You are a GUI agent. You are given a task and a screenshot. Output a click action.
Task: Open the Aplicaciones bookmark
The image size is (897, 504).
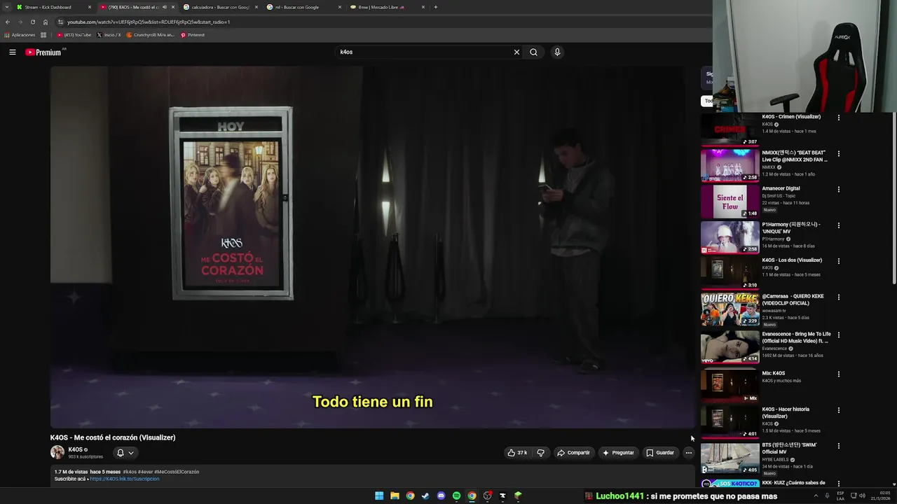(x=20, y=34)
